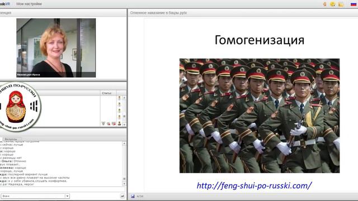Viewport: 358px width, 201px height.
Task: Click the presenter name caption on webcam video
Action: [29, 75]
